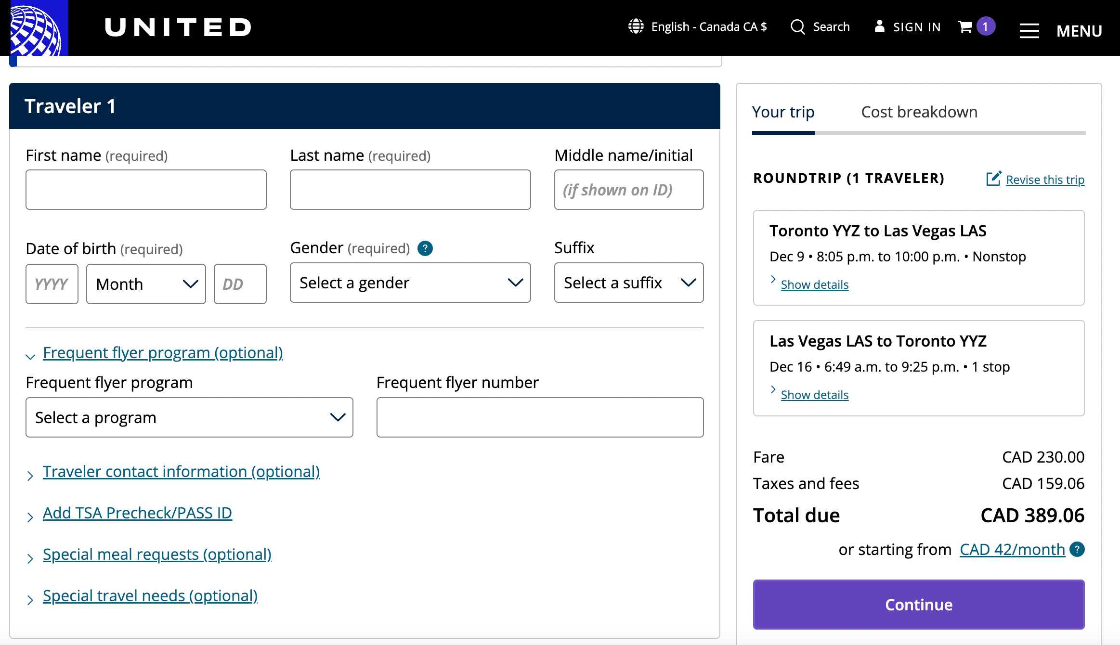Click the First name input field
This screenshot has height=645, width=1120.
click(x=146, y=190)
